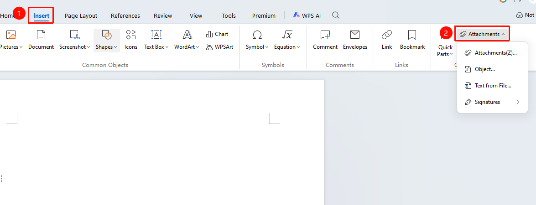The image size is (536, 205).
Task: Expand the Shapes dropdown arrow
Action: (115, 47)
